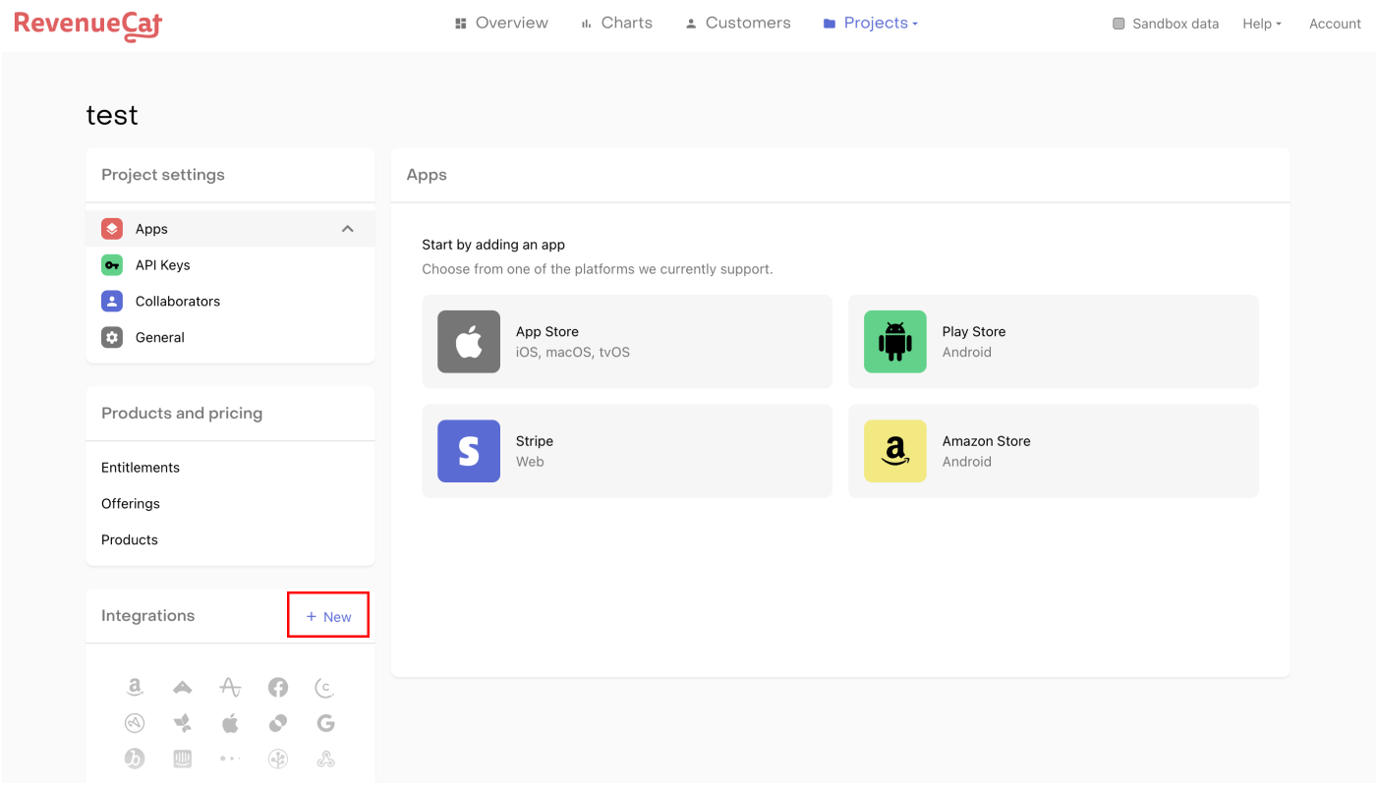Open Offerings under Products and pricing
The image size is (1376, 786).
point(131,504)
